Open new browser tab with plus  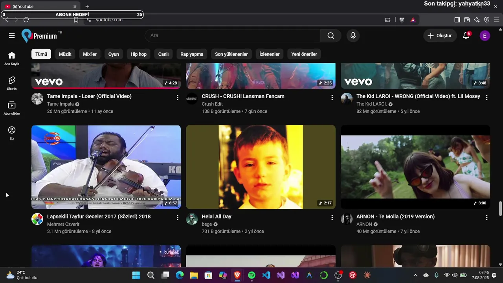[87, 7]
